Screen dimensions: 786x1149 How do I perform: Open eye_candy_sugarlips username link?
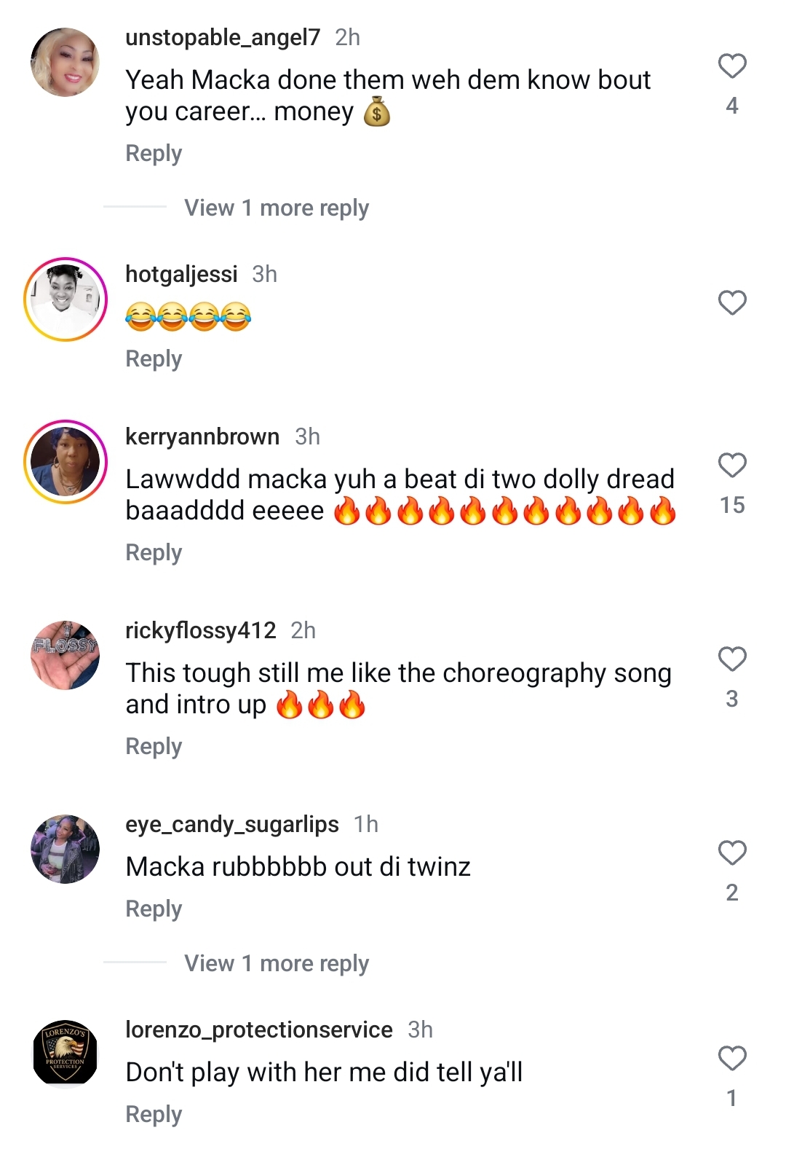232,825
